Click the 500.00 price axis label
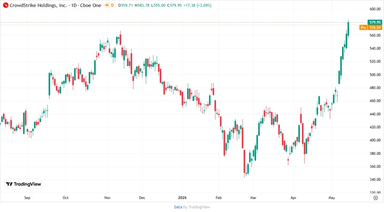The width and height of the screenshot is (384, 212). [x=375, y=74]
